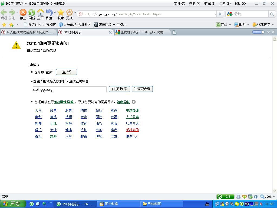The image size is (277, 208).
Task: Expand the bookmark star dropdown arrow
Action: (x=17, y=25)
